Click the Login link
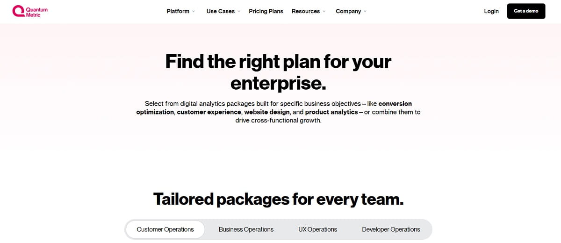This screenshot has width=561, height=243. point(491,11)
